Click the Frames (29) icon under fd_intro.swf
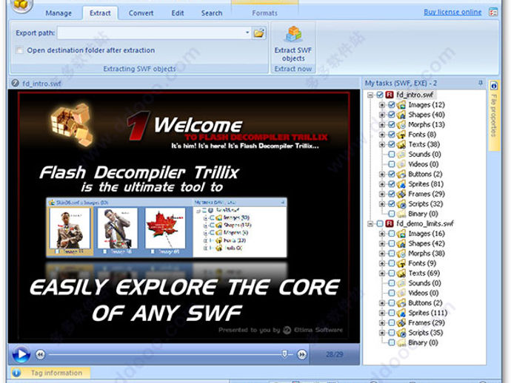Image resolution: width=511 pixels, height=383 pixels. click(x=401, y=194)
